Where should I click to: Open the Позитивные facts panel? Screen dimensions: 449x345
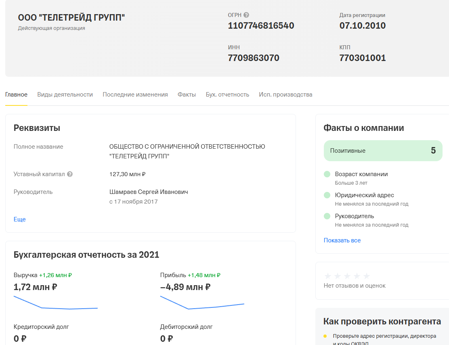click(x=383, y=151)
